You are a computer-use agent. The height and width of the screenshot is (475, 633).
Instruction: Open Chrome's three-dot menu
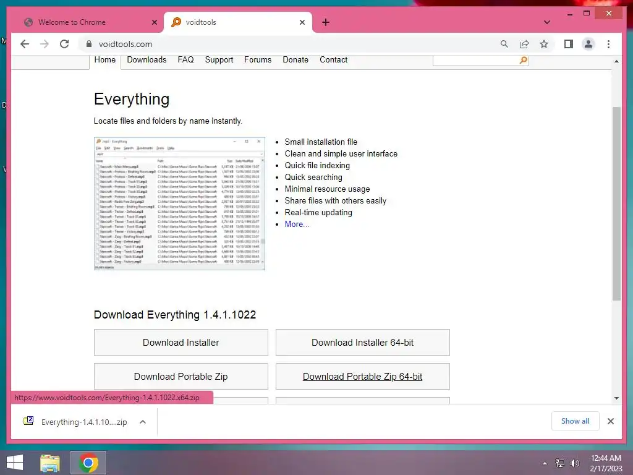[608, 44]
